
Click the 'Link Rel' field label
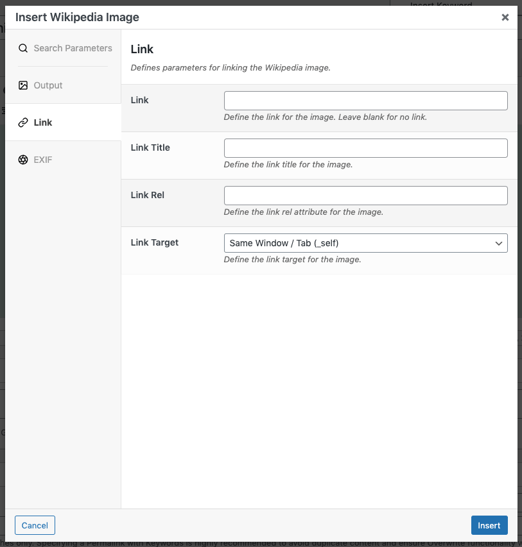pyautogui.click(x=148, y=195)
